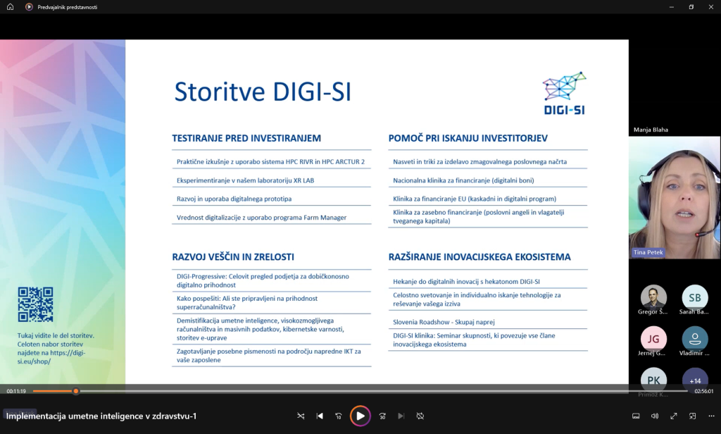Skip back 10 seconds

pyautogui.click(x=339, y=416)
